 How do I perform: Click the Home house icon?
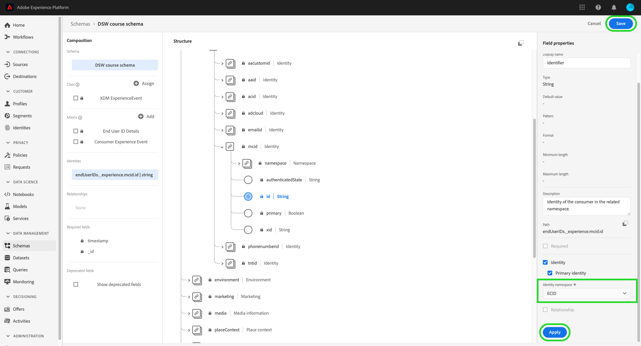click(7, 25)
